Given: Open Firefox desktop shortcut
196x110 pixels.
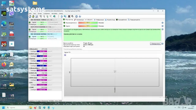Looking at the screenshot, I should pyautogui.click(x=4, y=65).
